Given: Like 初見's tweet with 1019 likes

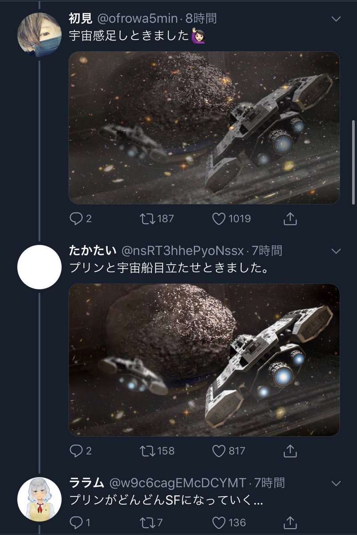Looking at the screenshot, I should 218,218.
